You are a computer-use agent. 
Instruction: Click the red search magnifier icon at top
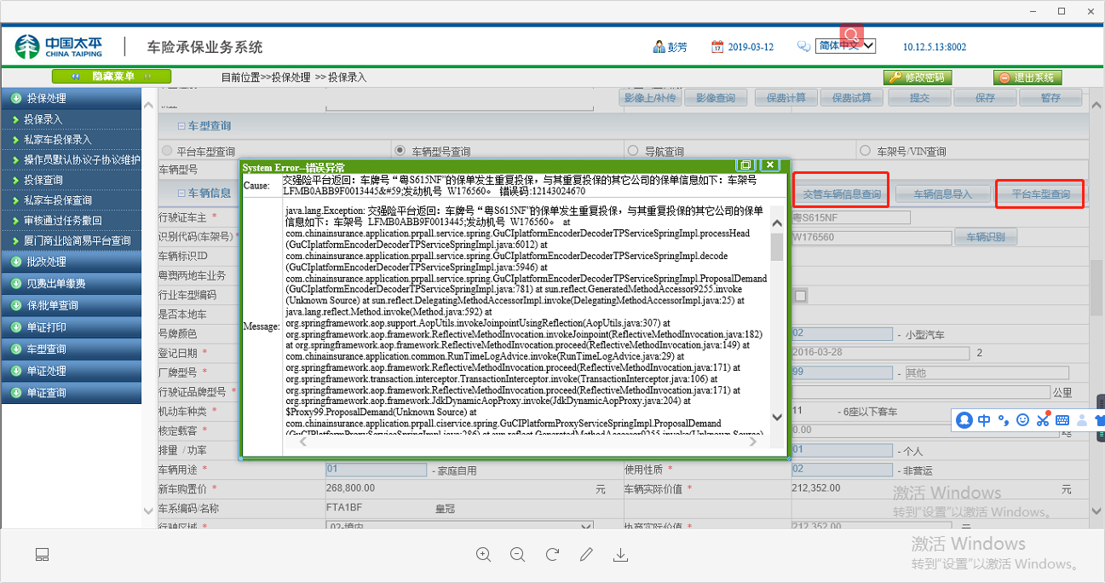click(x=851, y=37)
